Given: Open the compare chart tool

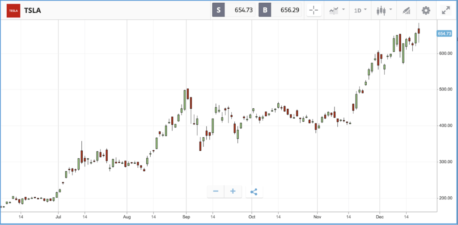Looking at the screenshot, I should coord(334,11).
